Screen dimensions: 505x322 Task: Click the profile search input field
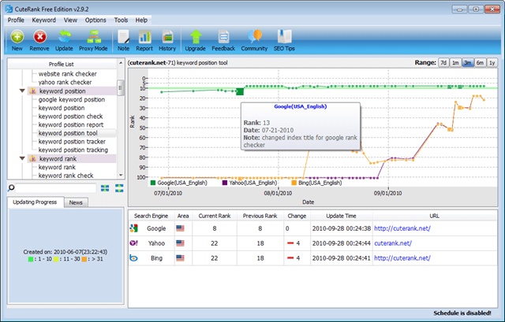coord(55,188)
